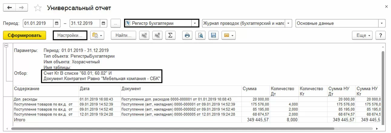Expand all groups icon
Screen dimensions: 391x133
click(157, 35)
